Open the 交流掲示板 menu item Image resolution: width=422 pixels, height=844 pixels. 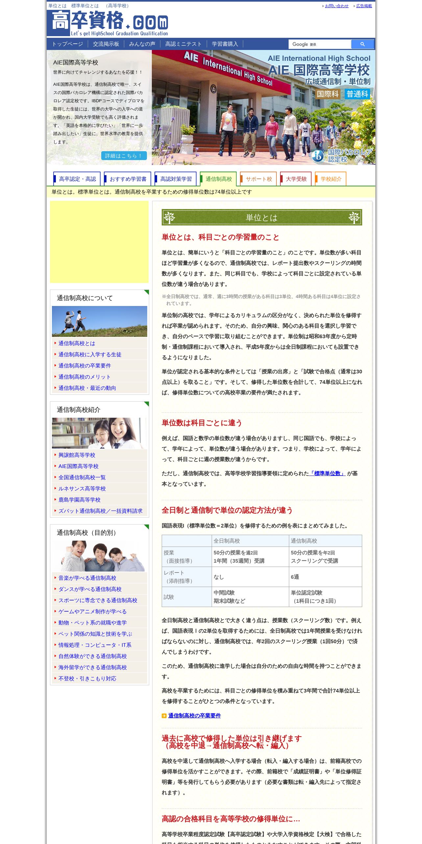tap(106, 44)
